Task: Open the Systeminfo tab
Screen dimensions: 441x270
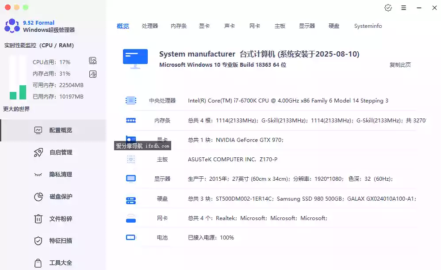Action: pos(368,26)
